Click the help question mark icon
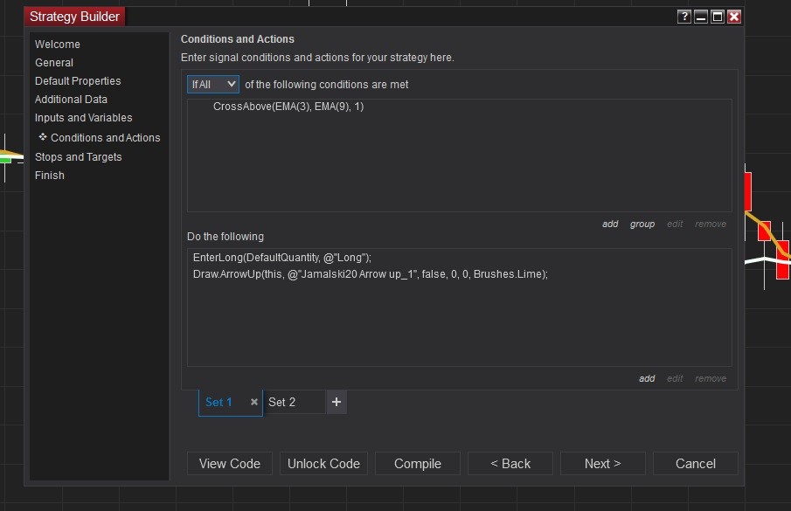The image size is (791, 511). point(683,17)
